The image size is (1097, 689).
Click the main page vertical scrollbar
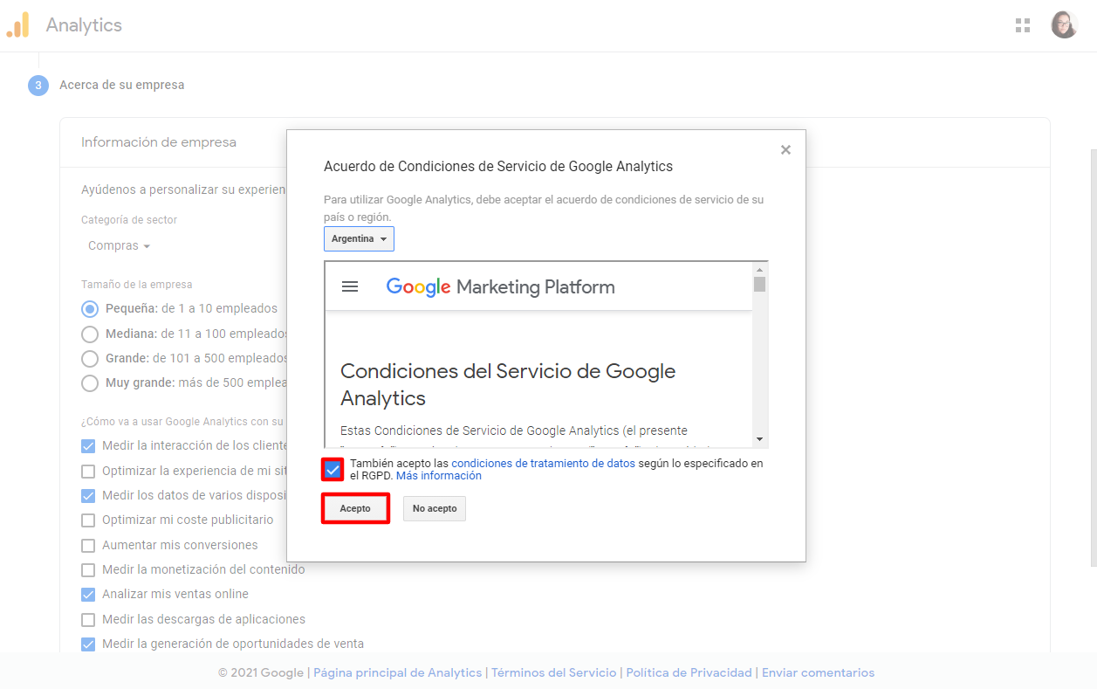click(x=1094, y=358)
